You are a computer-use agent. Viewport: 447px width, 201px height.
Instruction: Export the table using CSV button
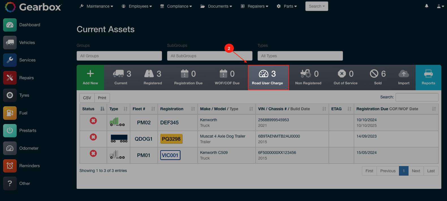(87, 98)
